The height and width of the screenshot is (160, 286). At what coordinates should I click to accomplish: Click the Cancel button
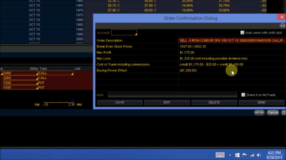click(x=273, y=112)
